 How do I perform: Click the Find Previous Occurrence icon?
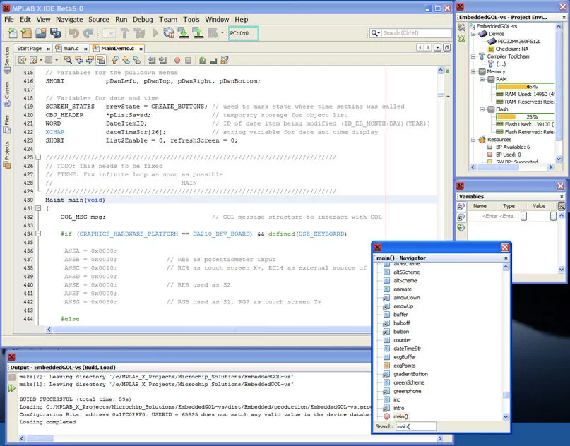click(79, 60)
